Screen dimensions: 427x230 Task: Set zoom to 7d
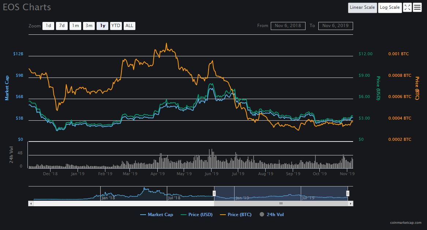pyautogui.click(x=62, y=26)
